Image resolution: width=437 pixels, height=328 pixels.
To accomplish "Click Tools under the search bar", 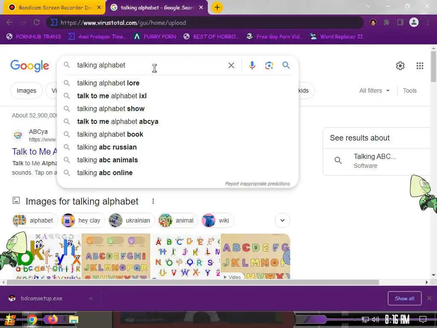I will (x=410, y=91).
